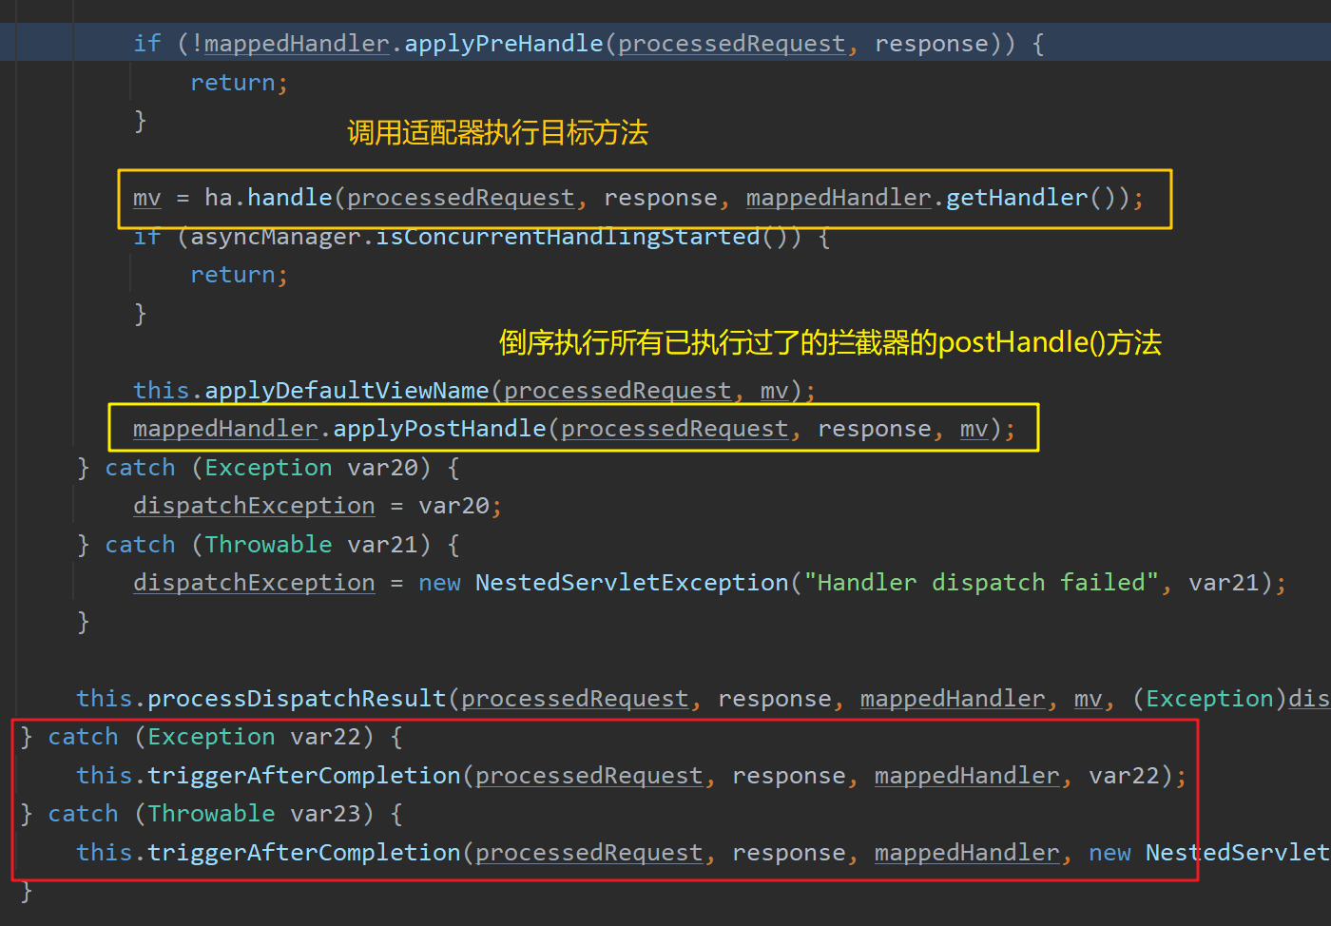Image resolution: width=1331 pixels, height=926 pixels.
Task: Click the (Exception) cast in processDispatchResult line
Action: [x=1209, y=699]
